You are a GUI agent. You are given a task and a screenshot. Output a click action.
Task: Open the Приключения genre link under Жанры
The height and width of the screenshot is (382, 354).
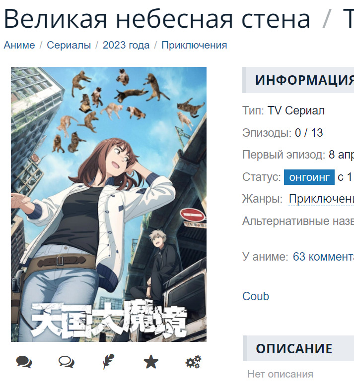pyautogui.click(x=321, y=199)
